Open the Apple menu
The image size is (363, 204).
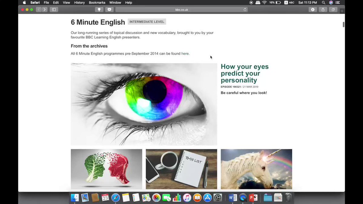24,2
